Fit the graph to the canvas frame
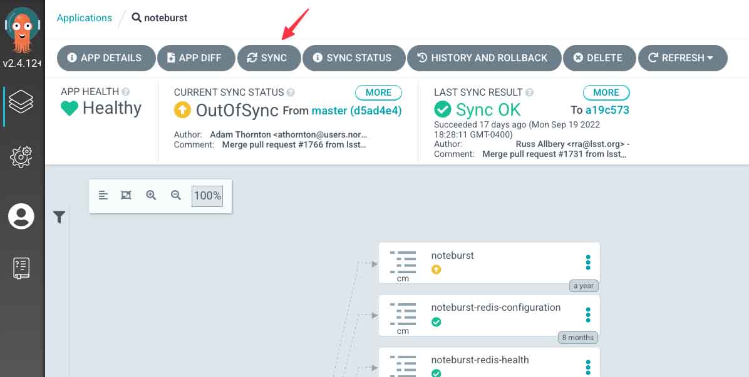Viewport: 749px width, 377px height. pos(126,195)
